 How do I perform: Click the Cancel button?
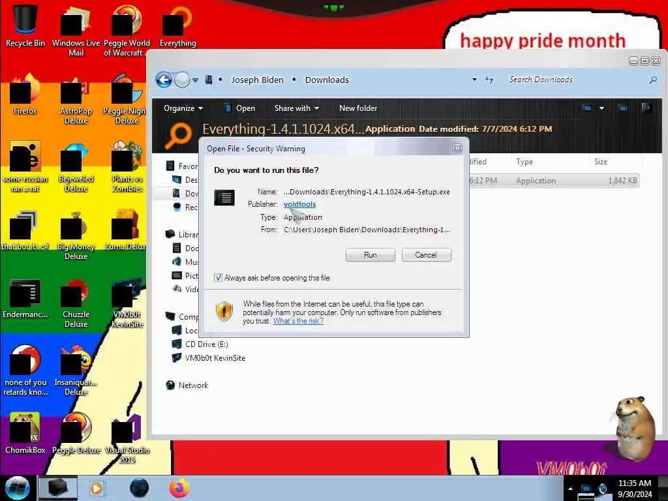(426, 255)
